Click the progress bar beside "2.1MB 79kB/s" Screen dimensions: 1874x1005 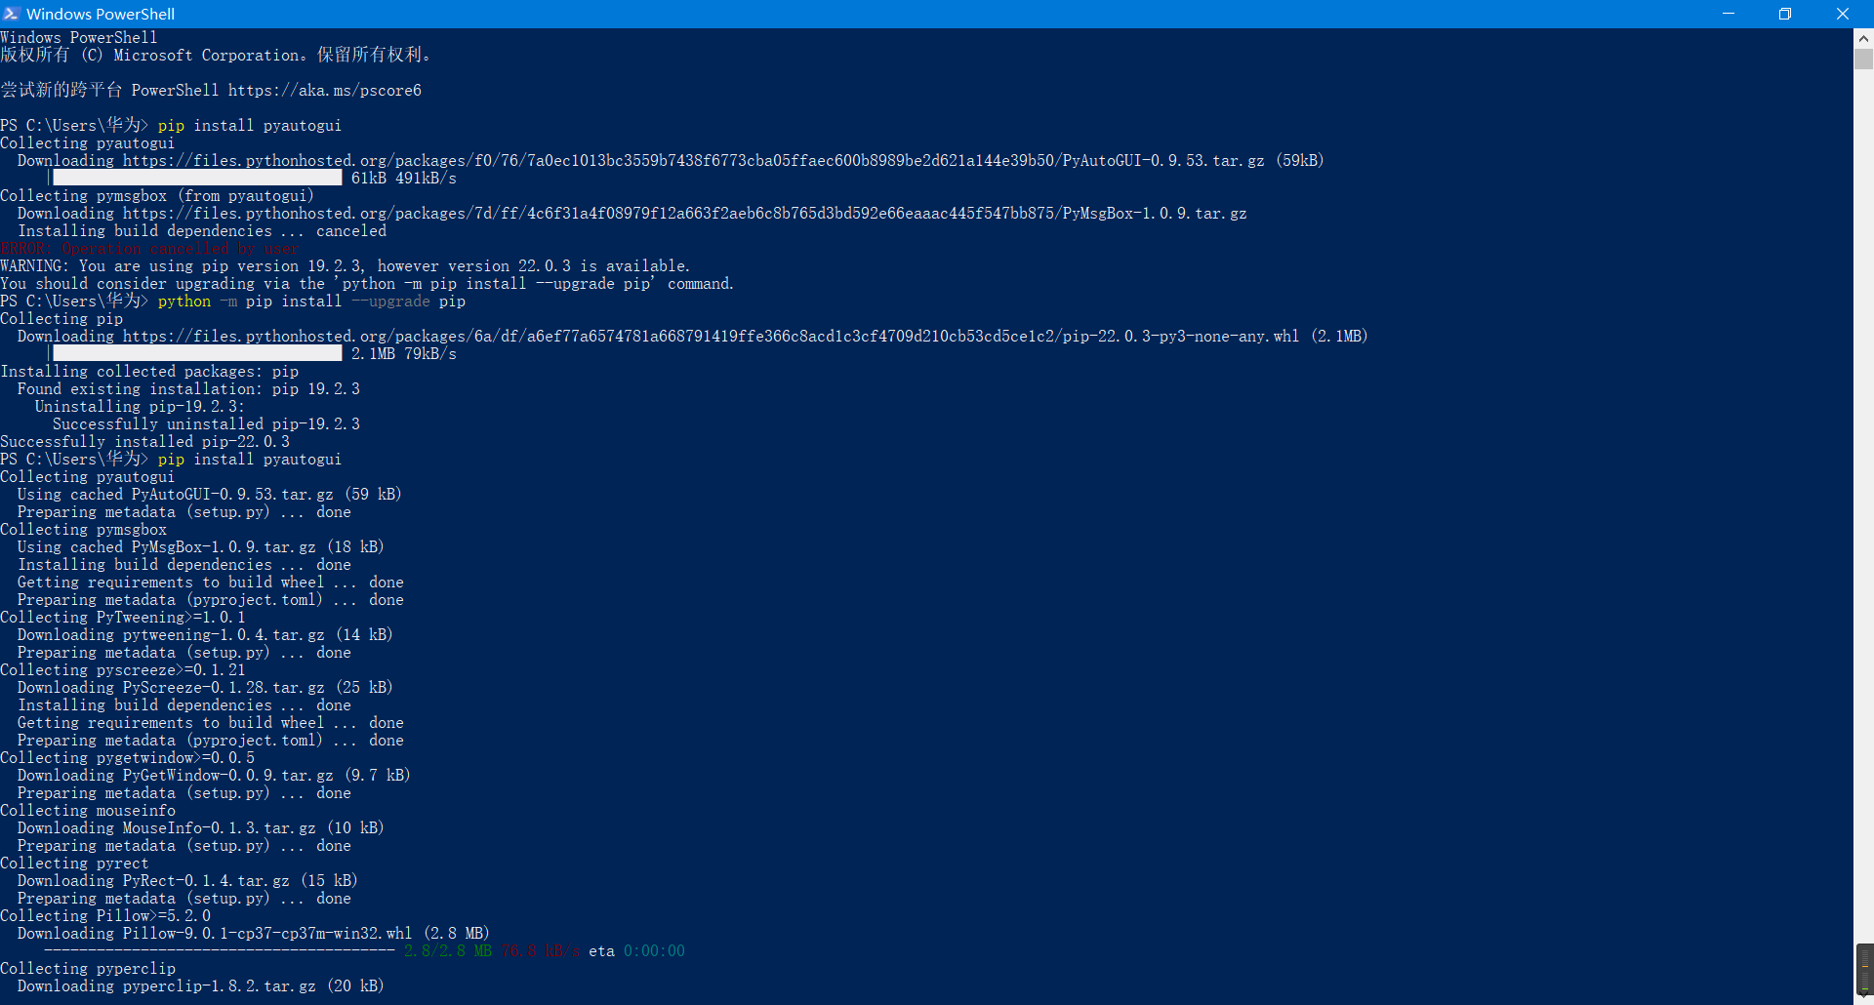[197, 354]
